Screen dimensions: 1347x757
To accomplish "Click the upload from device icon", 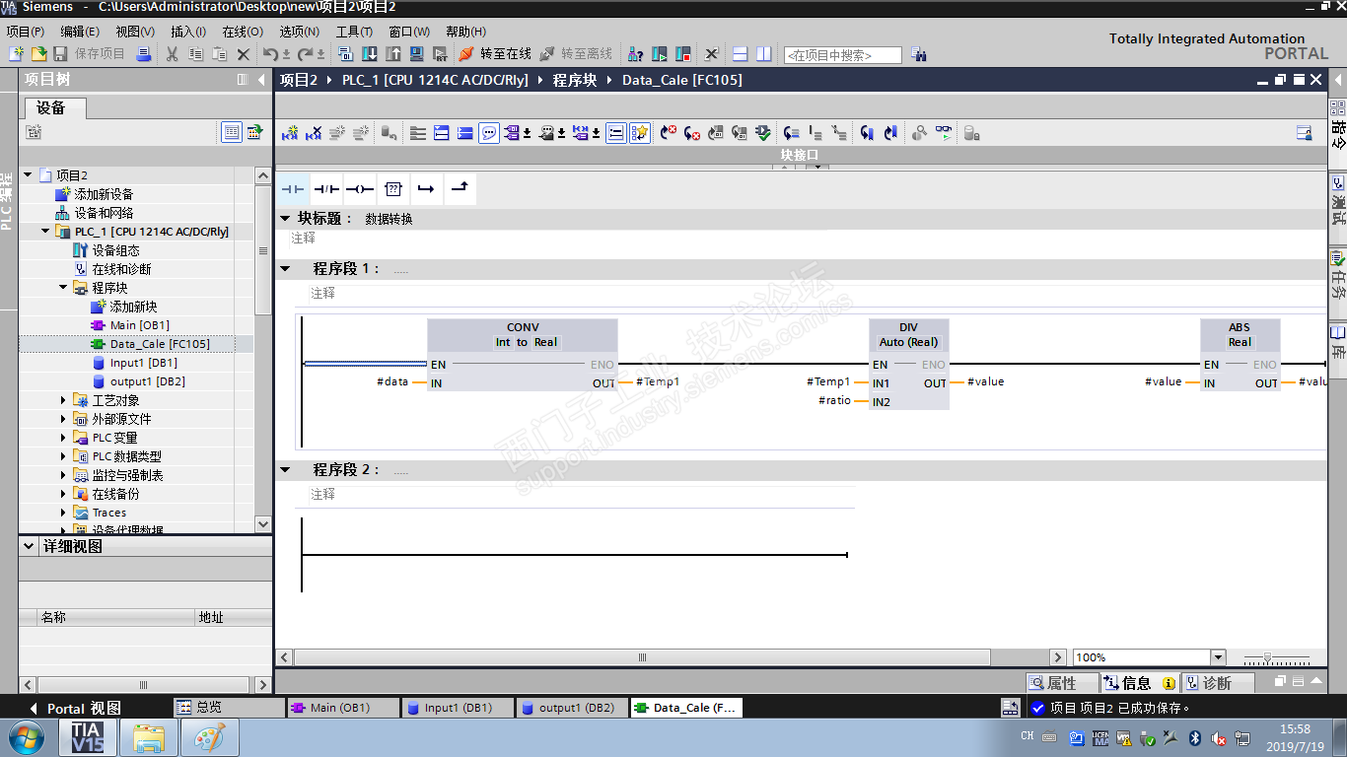I will click(x=393, y=53).
